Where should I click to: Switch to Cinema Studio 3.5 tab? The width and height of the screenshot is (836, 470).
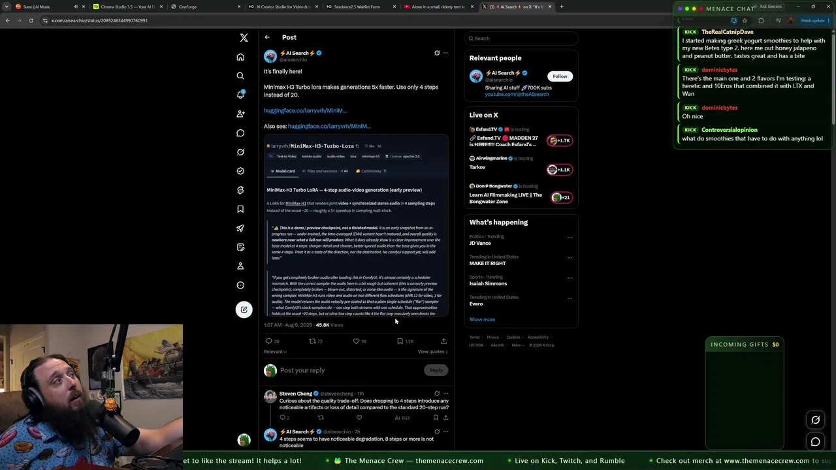pos(128,7)
